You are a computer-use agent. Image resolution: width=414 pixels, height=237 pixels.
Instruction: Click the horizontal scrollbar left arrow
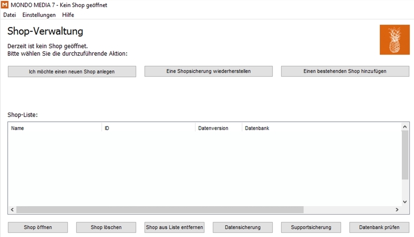(12, 209)
